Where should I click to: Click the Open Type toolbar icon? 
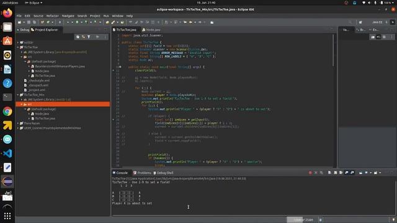coord(107,22)
